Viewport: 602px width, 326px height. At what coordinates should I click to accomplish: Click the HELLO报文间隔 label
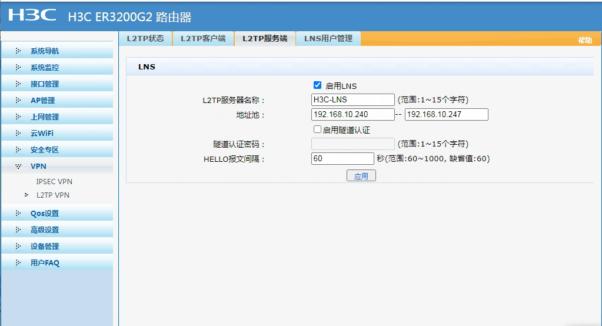click(234, 159)
